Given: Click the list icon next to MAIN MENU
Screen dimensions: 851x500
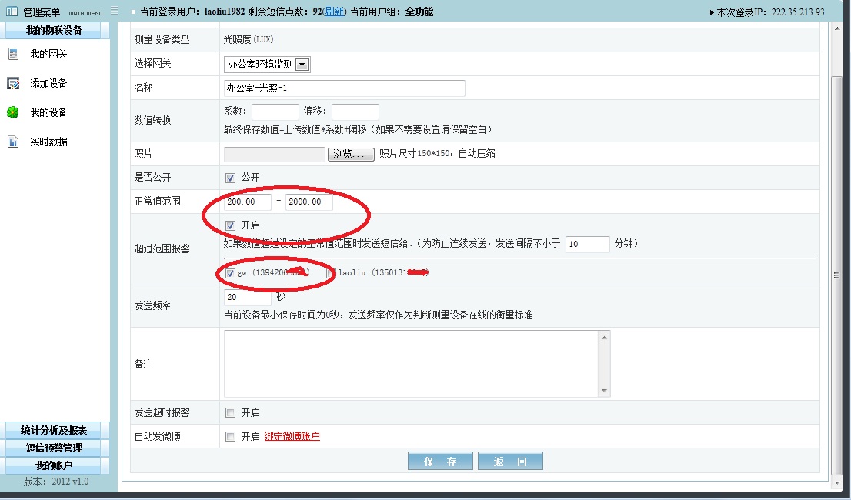Looking at the screenshot, I should (x=115, y=12).
